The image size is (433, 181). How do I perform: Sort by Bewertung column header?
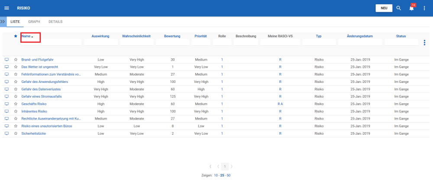tap(172, 36)
